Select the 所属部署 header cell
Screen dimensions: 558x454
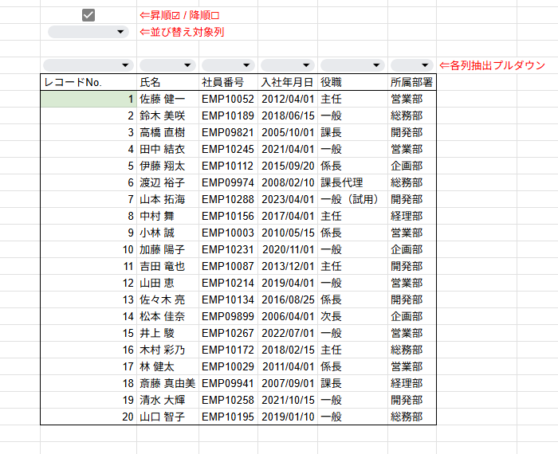click(x=412, y=83)
